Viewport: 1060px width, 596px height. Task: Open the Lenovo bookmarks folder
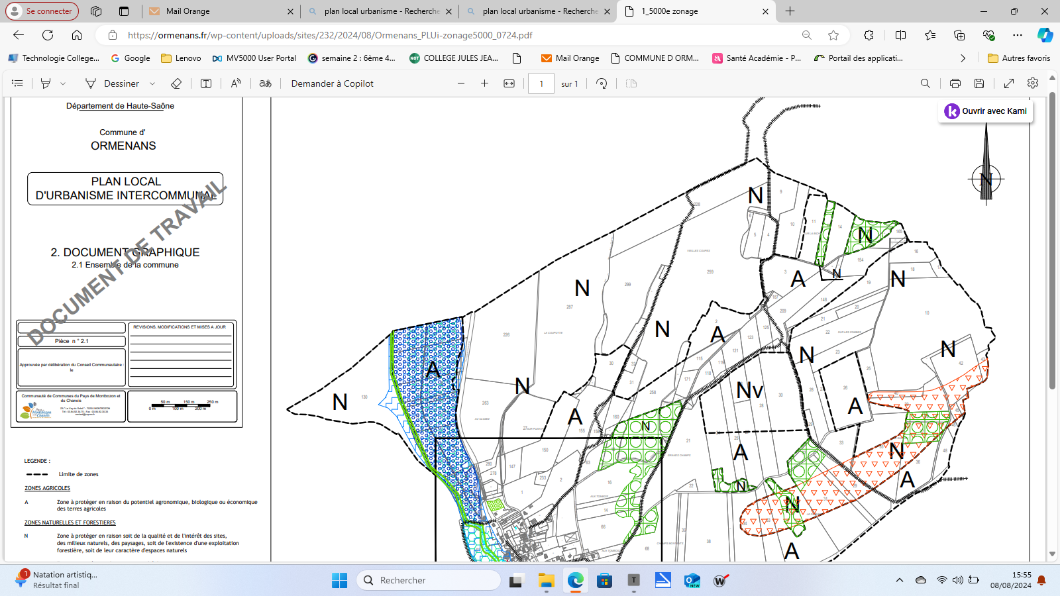point(181,58)
